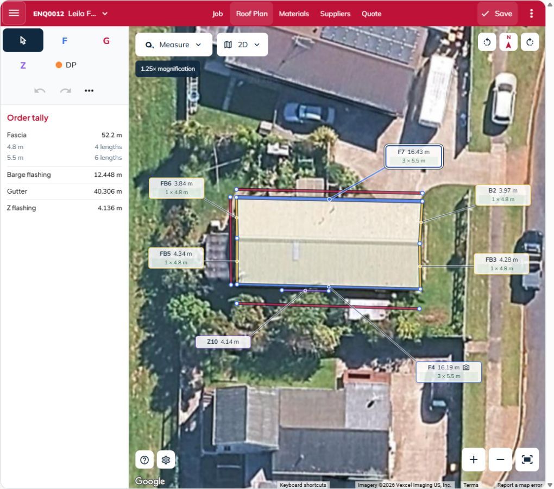Viewport: 554px width, 489px height.
Task: Open the vertical three-dot overflow menu
Action: point(531,14)
